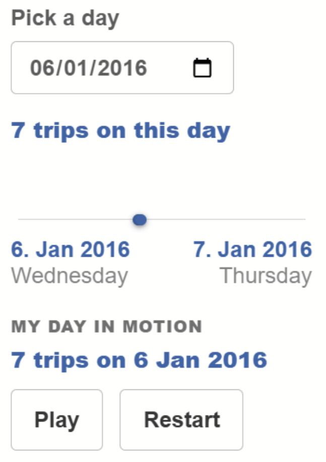This screenshot has width=326, height=462.
Task: Click the far left end of the slider
Action: (20, 219)
